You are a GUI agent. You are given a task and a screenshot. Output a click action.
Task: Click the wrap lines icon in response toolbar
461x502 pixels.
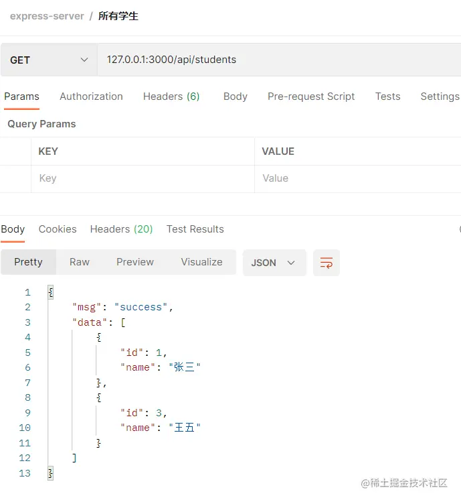[327, 263]
